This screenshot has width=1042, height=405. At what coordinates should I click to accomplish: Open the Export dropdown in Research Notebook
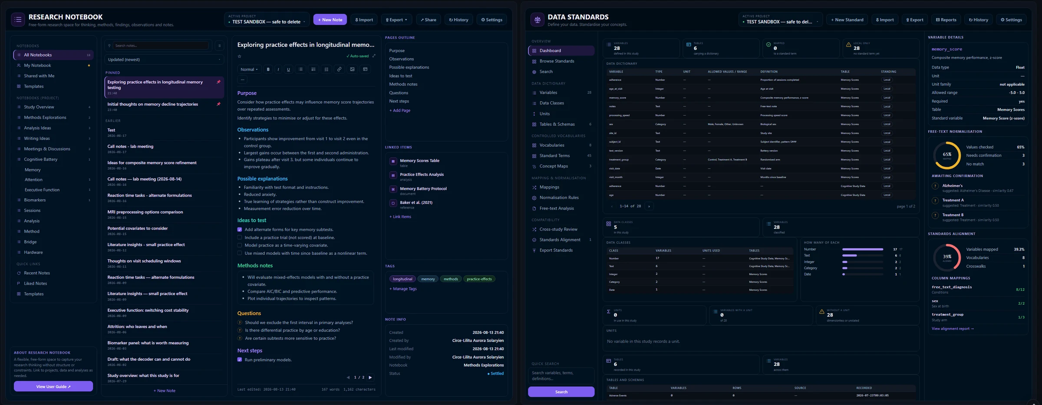tap(396, 20)
